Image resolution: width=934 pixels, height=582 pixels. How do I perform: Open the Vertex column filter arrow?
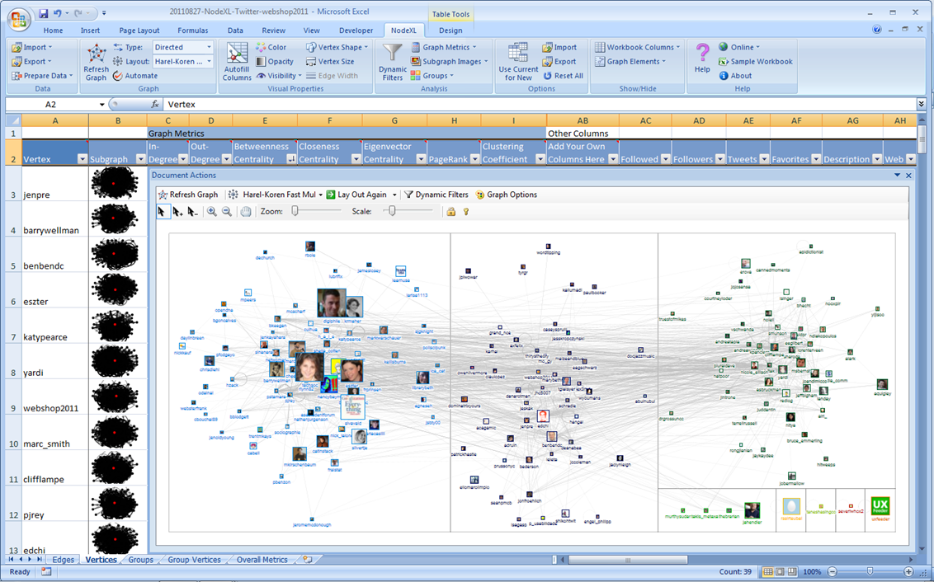[83, 159]
